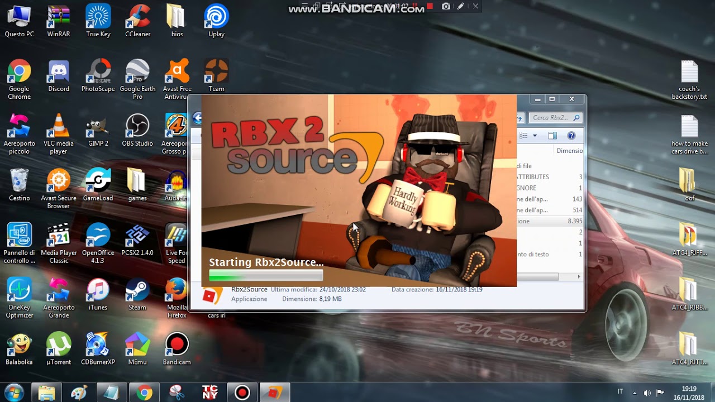Open the ATC4_RJTT desktop folder
715x402 pixels.
[x=689, y=349]
